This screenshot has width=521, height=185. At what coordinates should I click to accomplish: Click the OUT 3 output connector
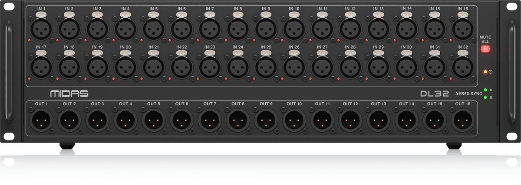(x=98, y=120)
